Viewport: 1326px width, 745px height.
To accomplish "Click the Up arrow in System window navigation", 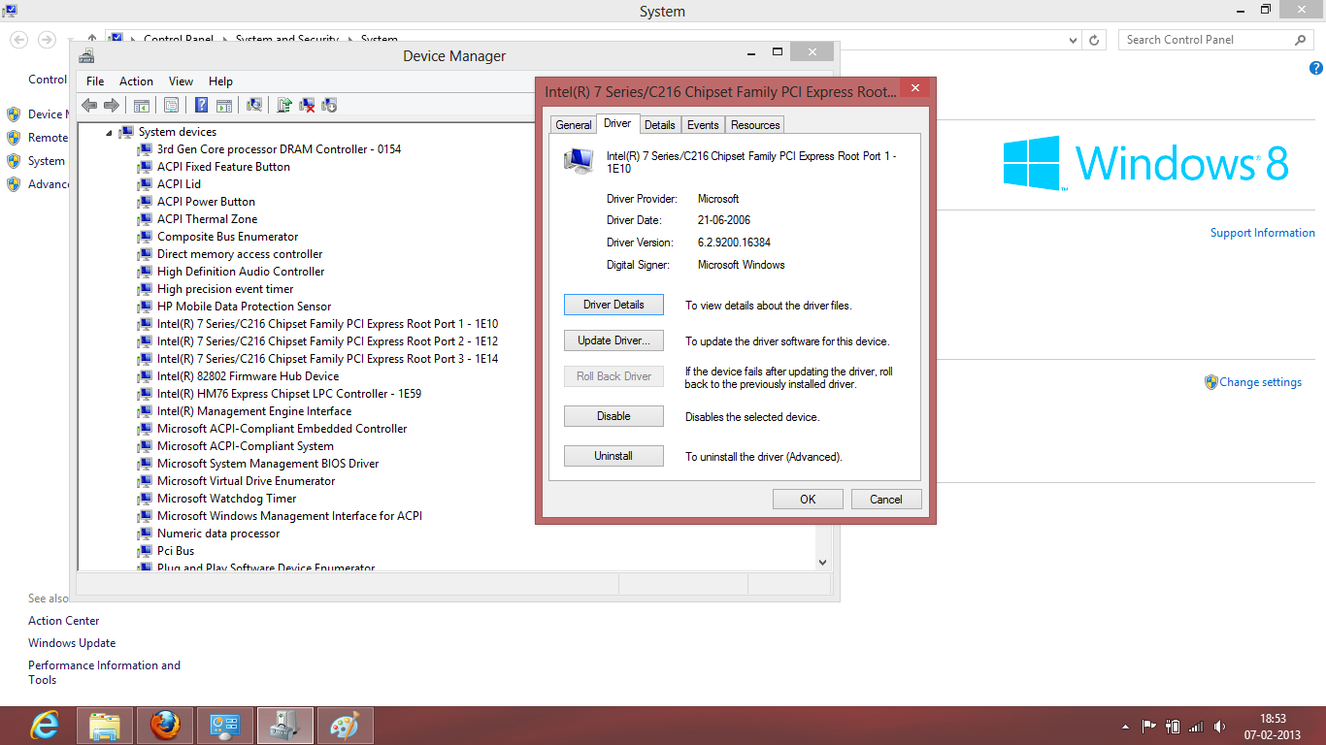I will click(92, 40).
